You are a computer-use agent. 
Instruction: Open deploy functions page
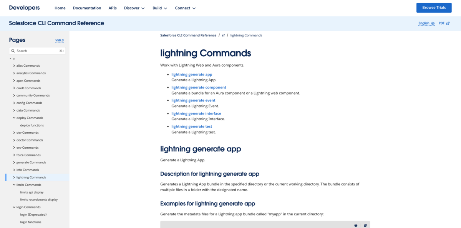(x=32, y=125)
